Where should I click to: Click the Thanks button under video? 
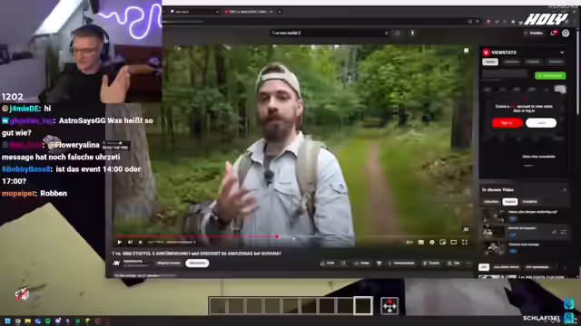click(x=431, y=264)
